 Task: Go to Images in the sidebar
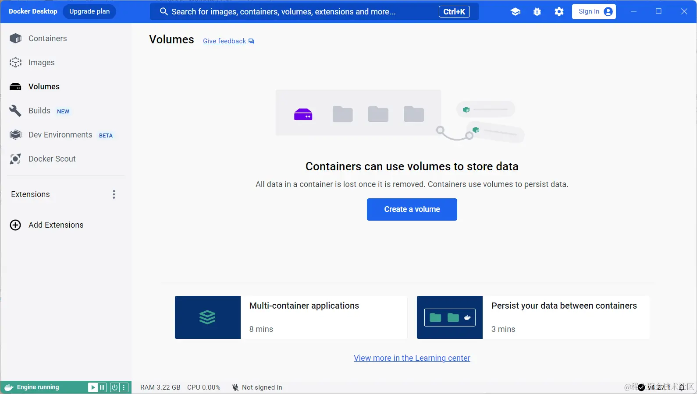41,63
